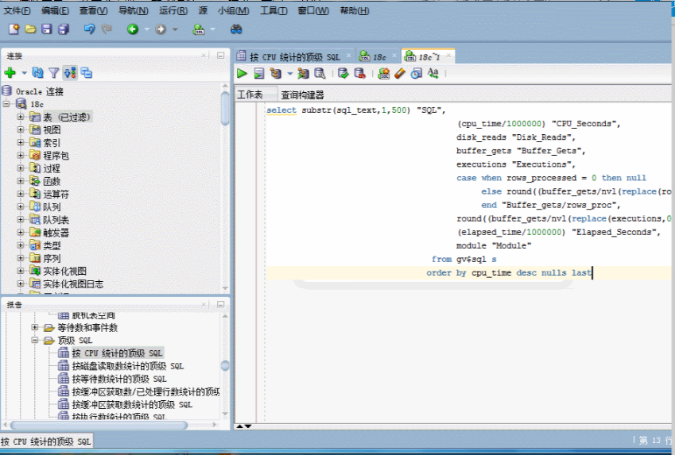Click the Save All icon
Screen dimensions: 675x455
point(64,29)
